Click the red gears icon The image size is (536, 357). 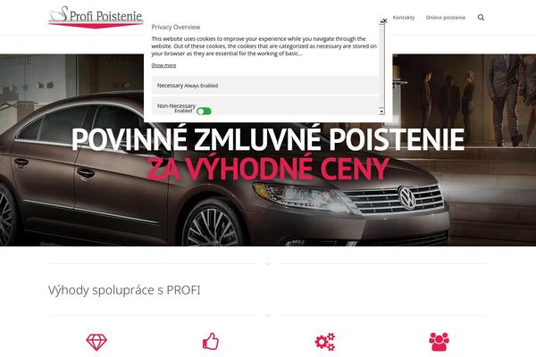(x=325, y=342)
